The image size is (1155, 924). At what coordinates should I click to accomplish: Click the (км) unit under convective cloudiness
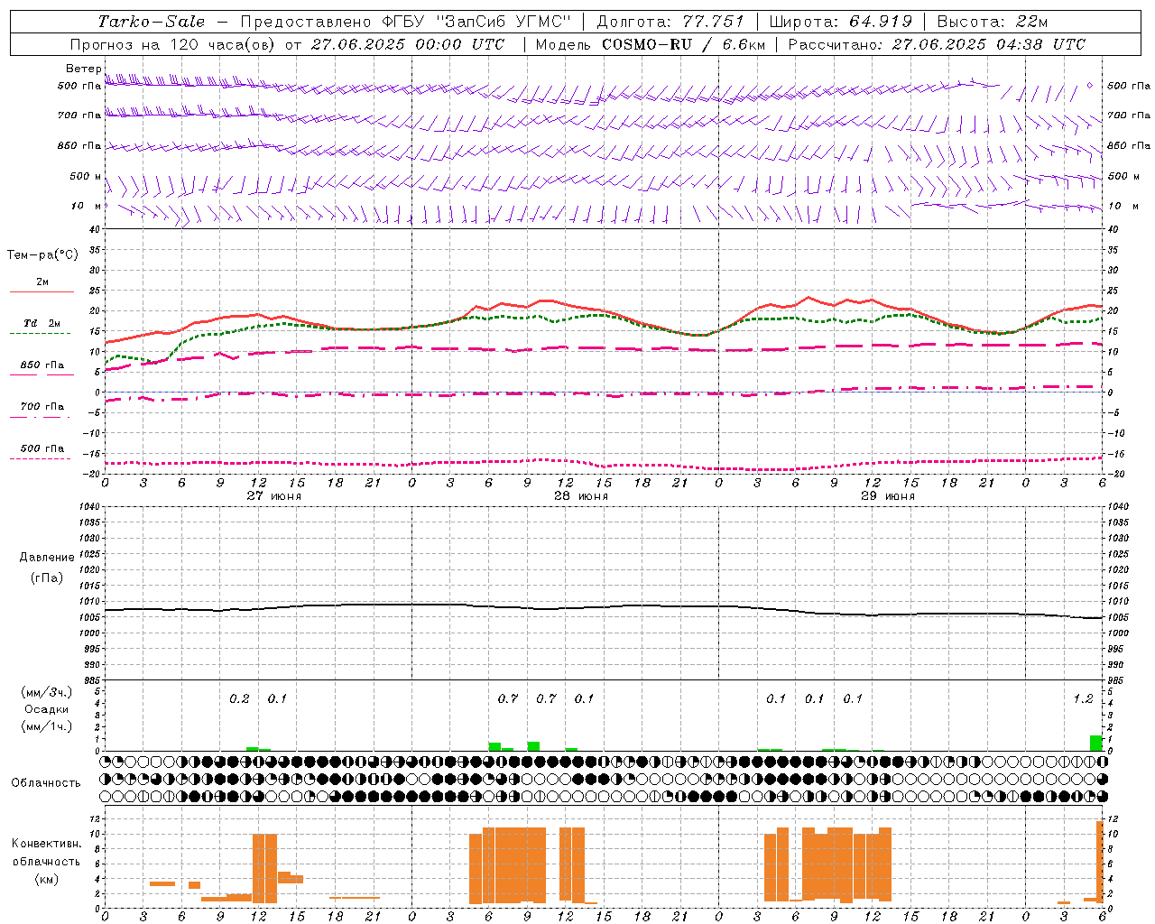point(46,879)
